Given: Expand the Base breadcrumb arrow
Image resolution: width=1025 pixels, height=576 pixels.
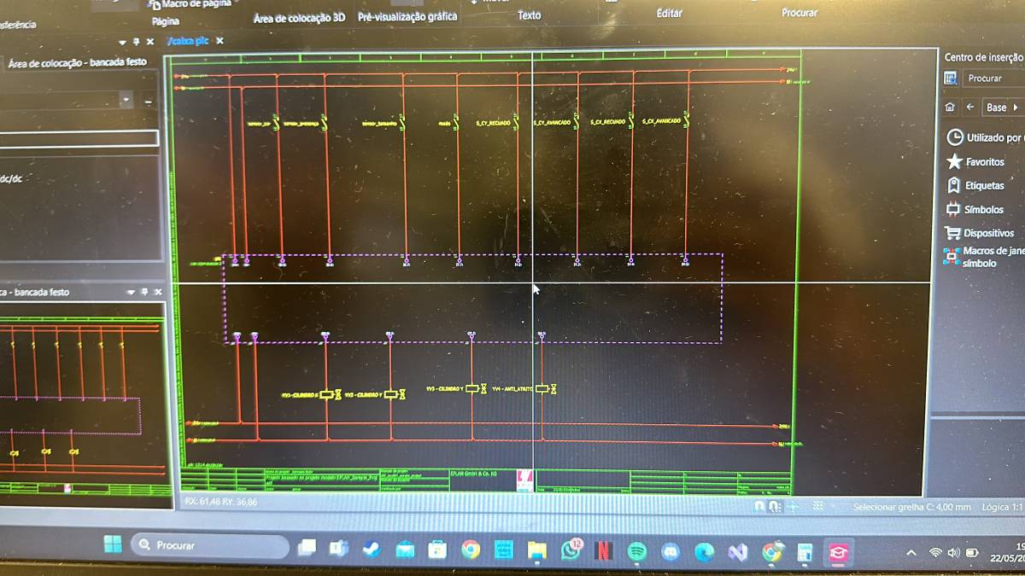Looking at the screenshot, I should 1015,108.
